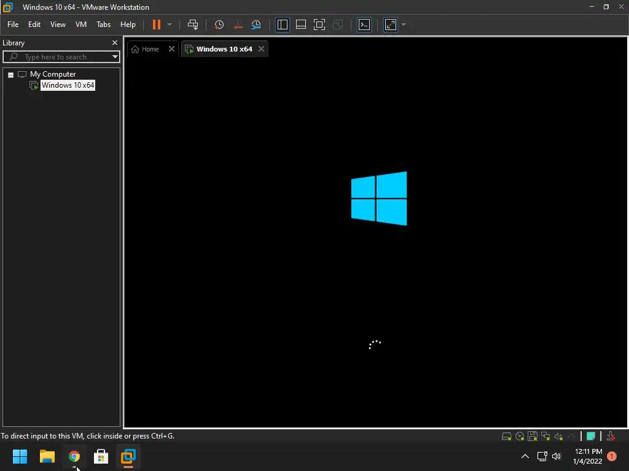
Task: Open the Snapshot Manager
Action: pos(256,25)
